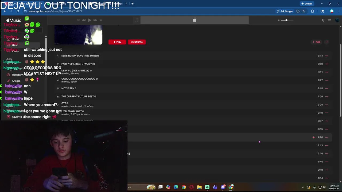Show hidden system tray icons
This screenshot has height=192, width=342.
point(303,187)
